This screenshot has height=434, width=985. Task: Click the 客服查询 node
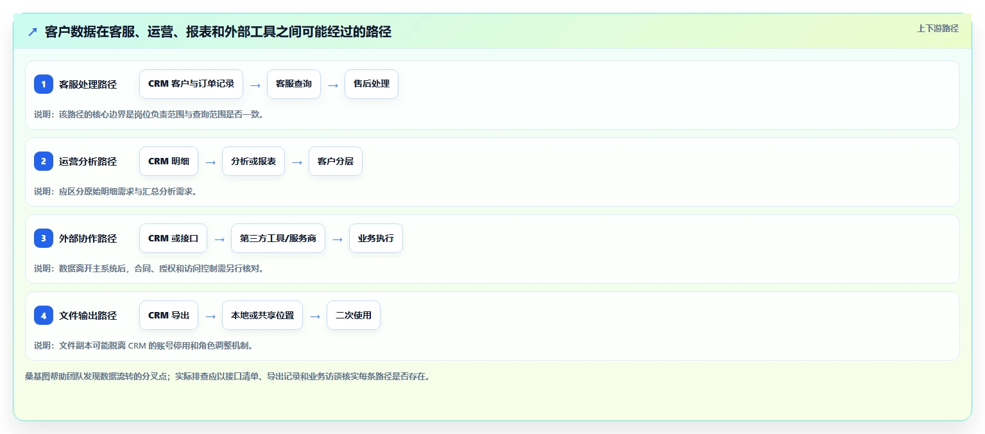294,84
